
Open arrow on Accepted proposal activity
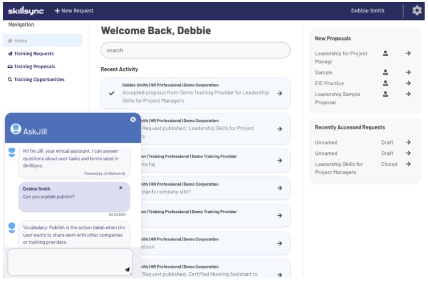coord(279,93)
